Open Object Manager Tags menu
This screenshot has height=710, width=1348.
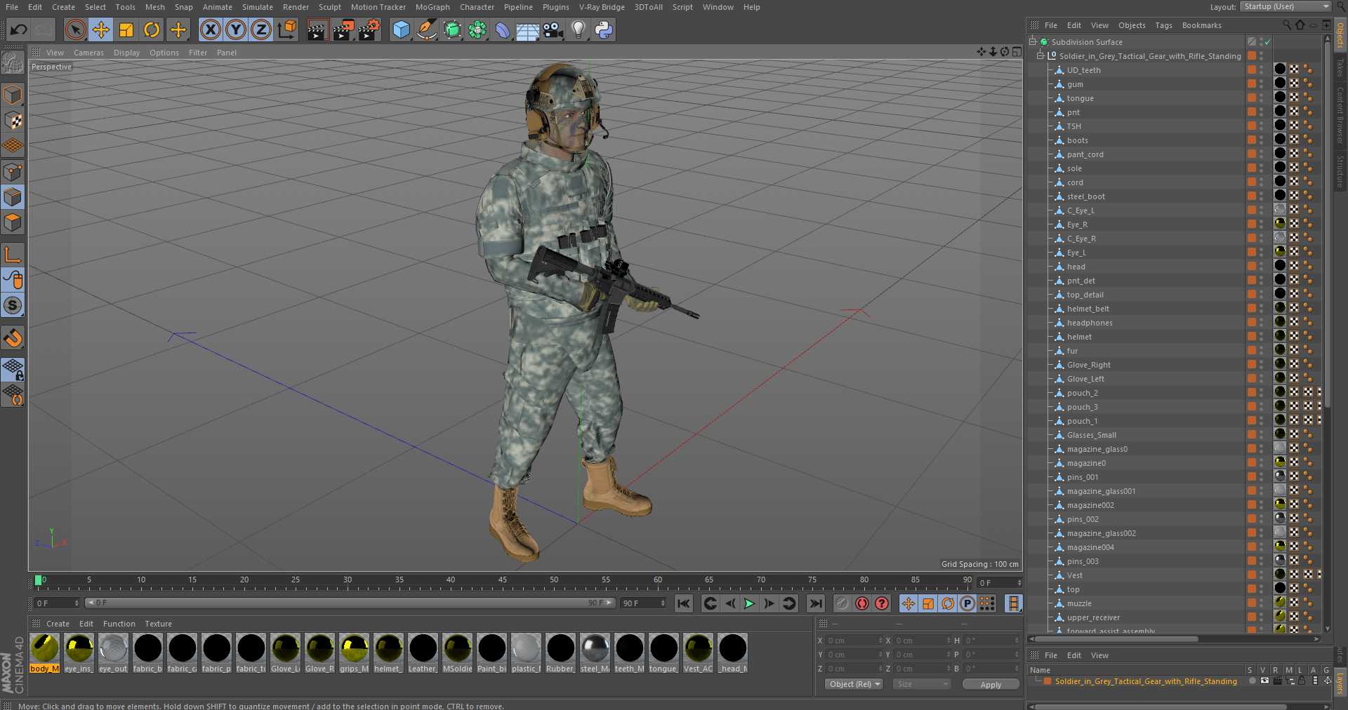(1163, 25)
